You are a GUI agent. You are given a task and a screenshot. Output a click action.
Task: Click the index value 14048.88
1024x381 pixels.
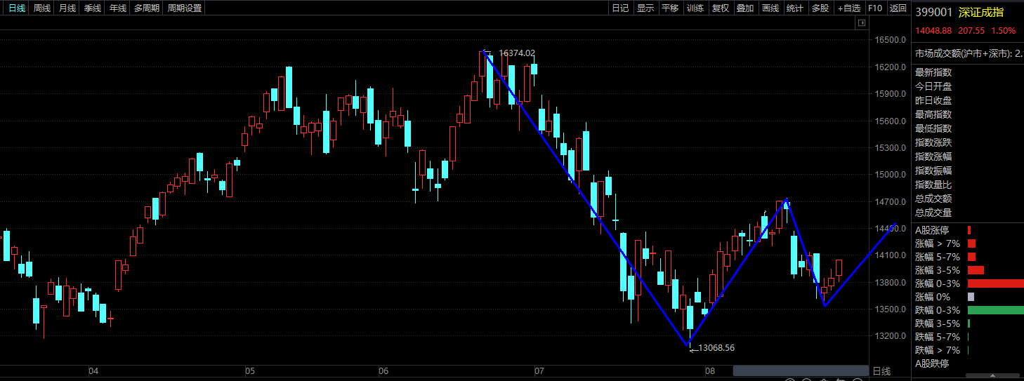coord(933,31)
